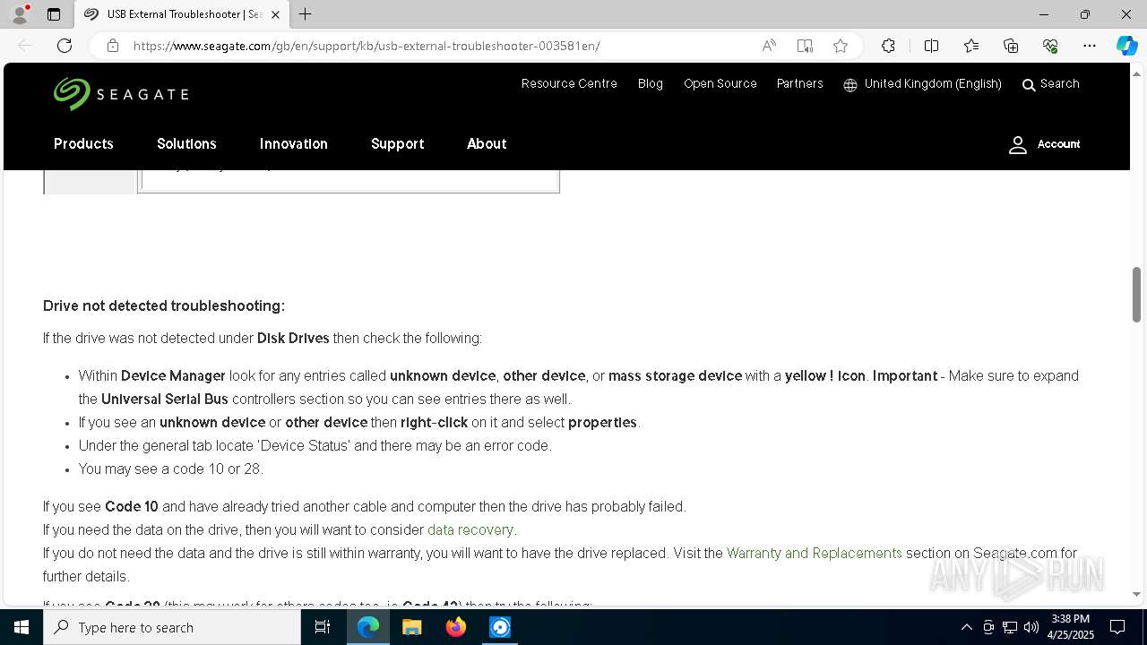This screenshot has width=1147, height=645.
Task: Change region via United Kingdom (English)
Action: click(933, 84)
